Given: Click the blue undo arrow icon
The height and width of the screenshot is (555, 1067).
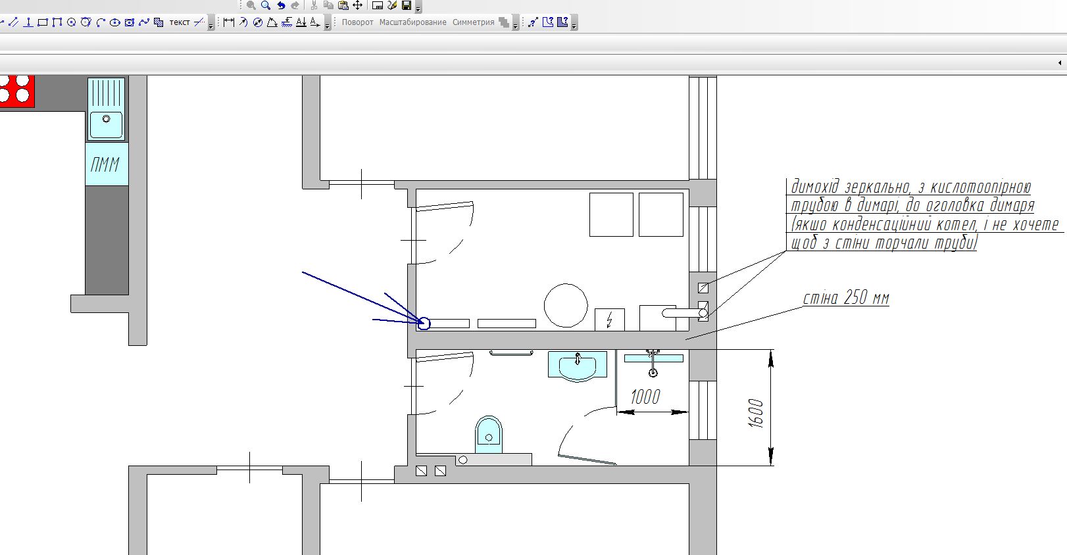Looking at the screenshot, I should click(x=281, y=5).
